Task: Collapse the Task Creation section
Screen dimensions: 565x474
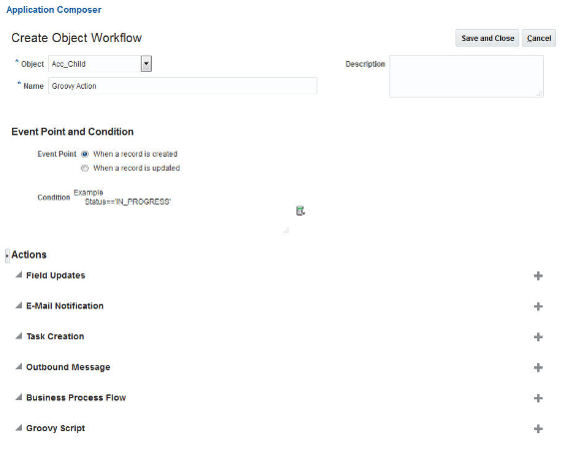Action: (19, 335)
